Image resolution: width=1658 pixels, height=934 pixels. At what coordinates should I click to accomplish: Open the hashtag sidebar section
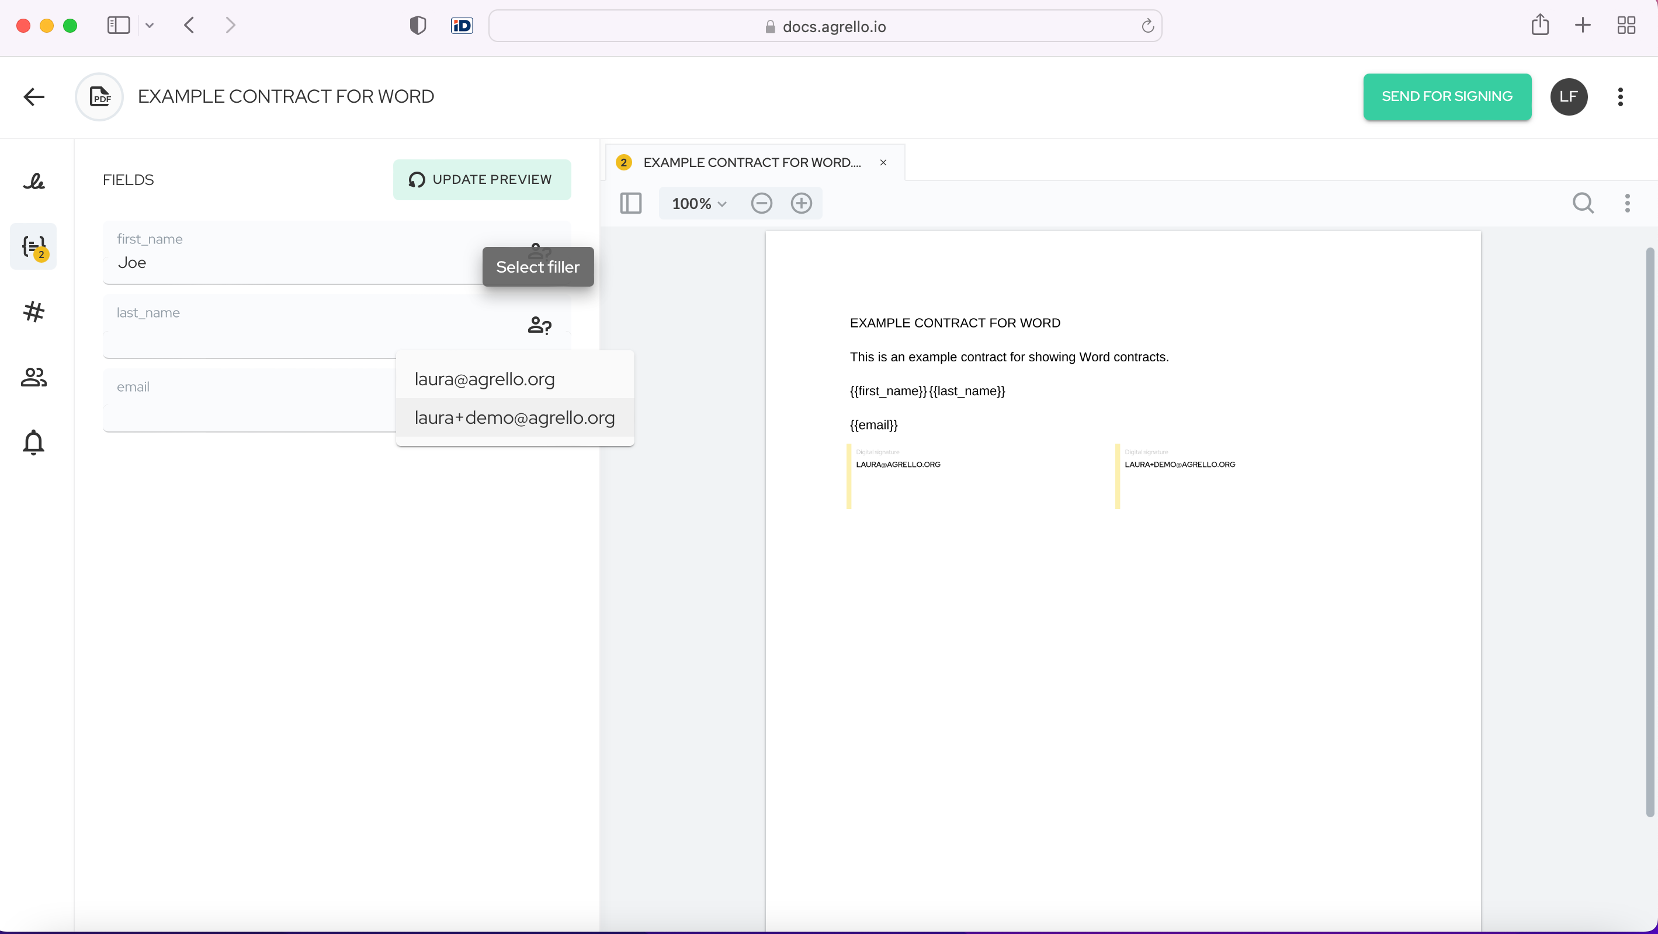click(33, 312)
